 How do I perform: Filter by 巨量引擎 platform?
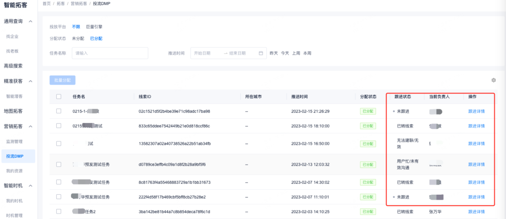tap(94, 27)
